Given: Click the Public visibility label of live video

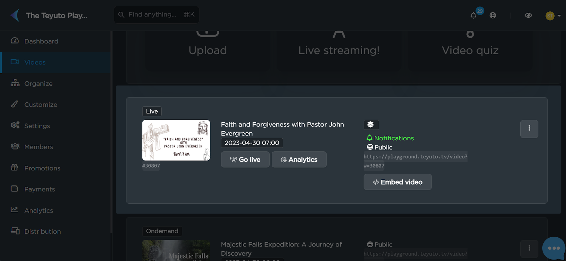Looking at the screenshot, I should tap(380, 147).
